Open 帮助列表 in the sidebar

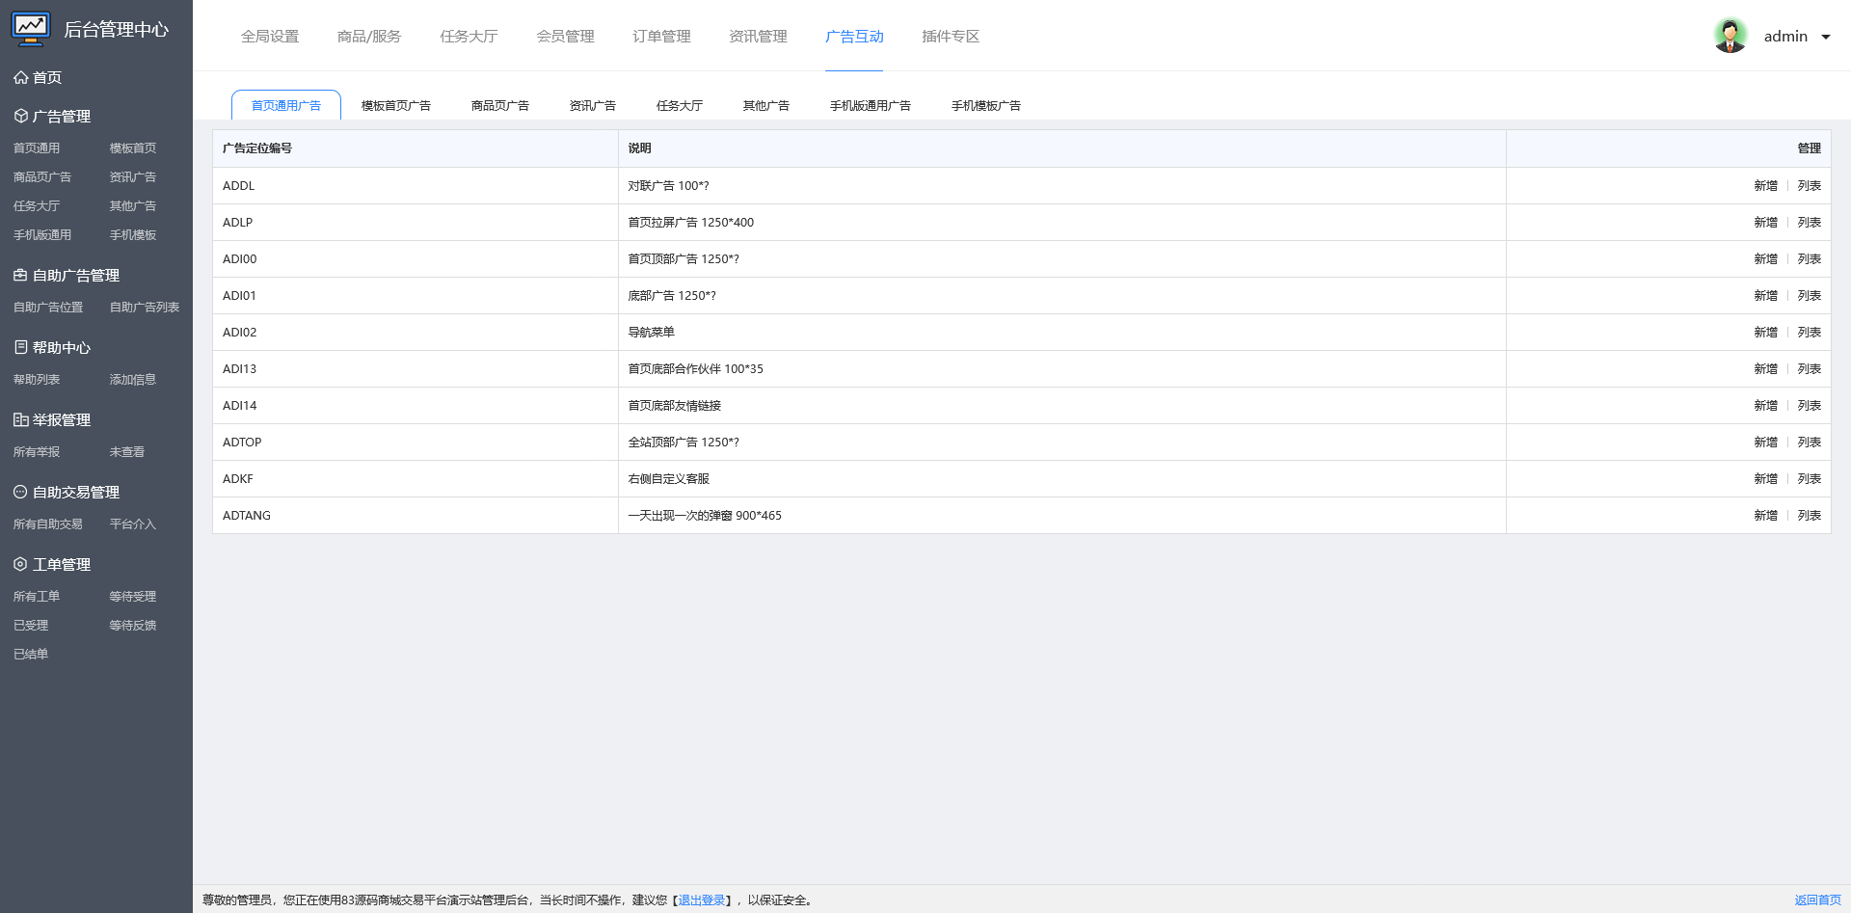click(37, 380)
